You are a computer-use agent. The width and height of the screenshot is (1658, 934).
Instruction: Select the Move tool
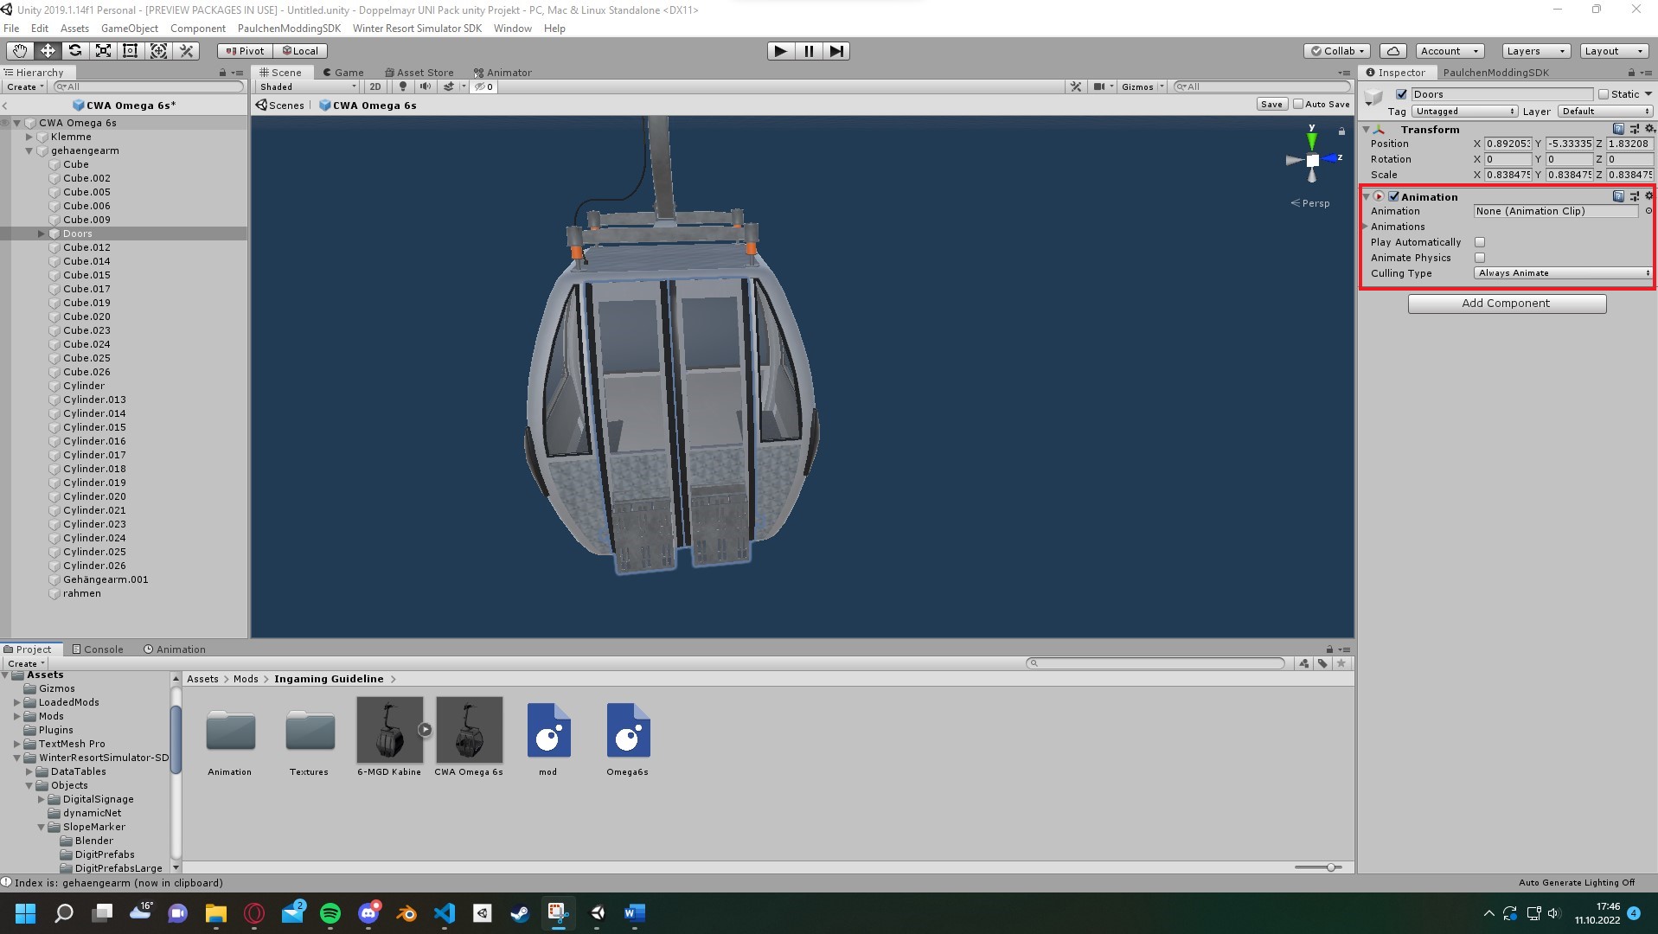click(48, 51)
